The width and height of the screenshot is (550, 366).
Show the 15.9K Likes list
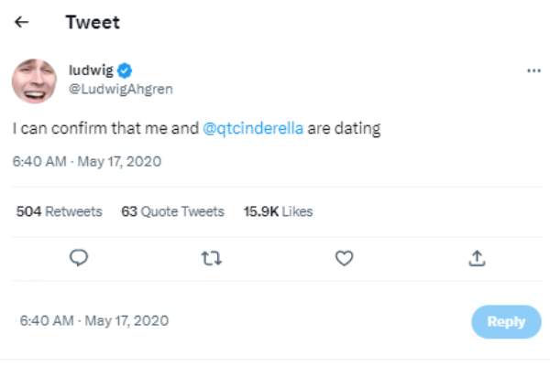(278, 211)
